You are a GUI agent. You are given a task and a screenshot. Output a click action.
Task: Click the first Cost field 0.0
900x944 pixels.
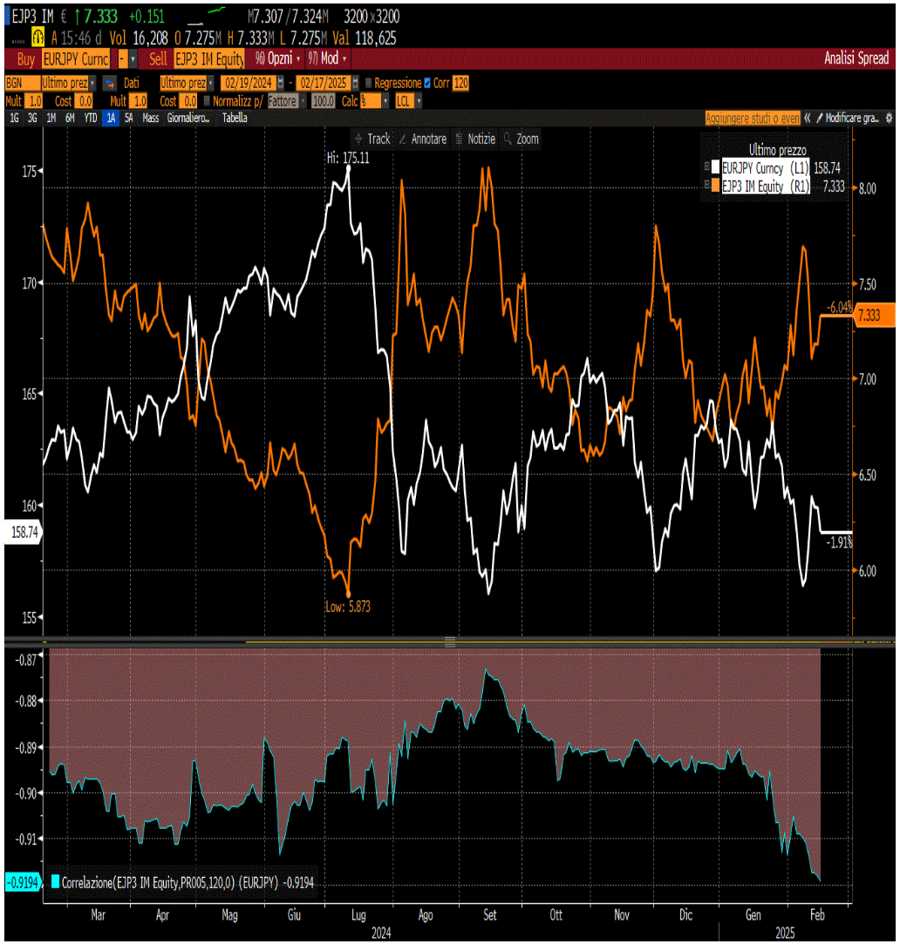[x=85, y=101]
